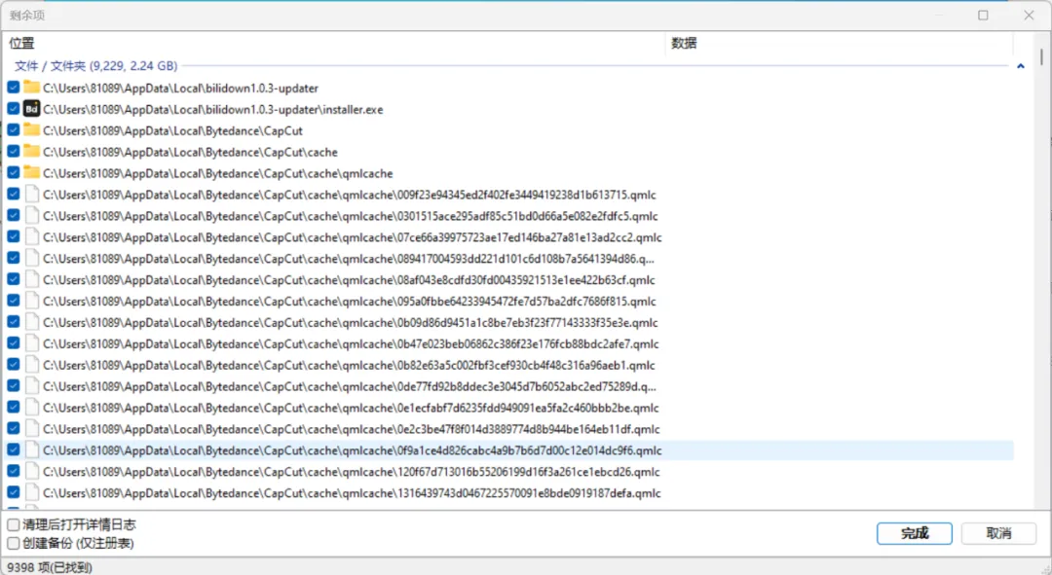
Task: Uncheck checkbox for 009f23e94345 qmlc file
Action: click(x=14, y=195)
